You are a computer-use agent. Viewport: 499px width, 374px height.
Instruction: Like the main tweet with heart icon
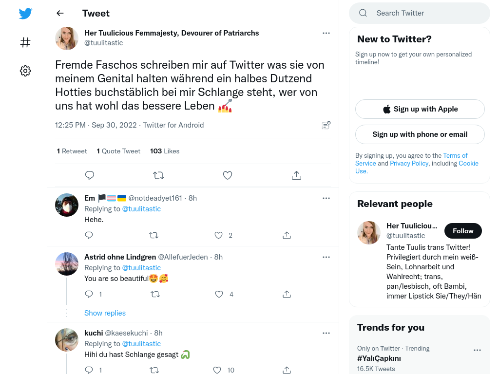click(x=227, y=175)
